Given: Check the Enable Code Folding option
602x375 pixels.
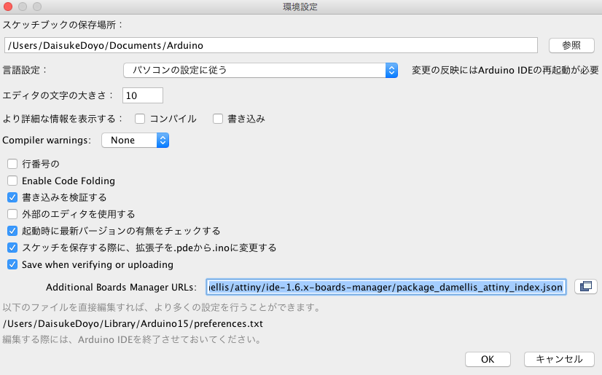Looking at the screenshot, I should click(x=12, y=181).
